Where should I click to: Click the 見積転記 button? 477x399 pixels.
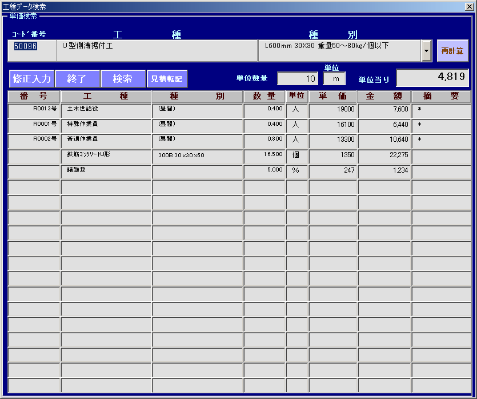click(167, 79)
